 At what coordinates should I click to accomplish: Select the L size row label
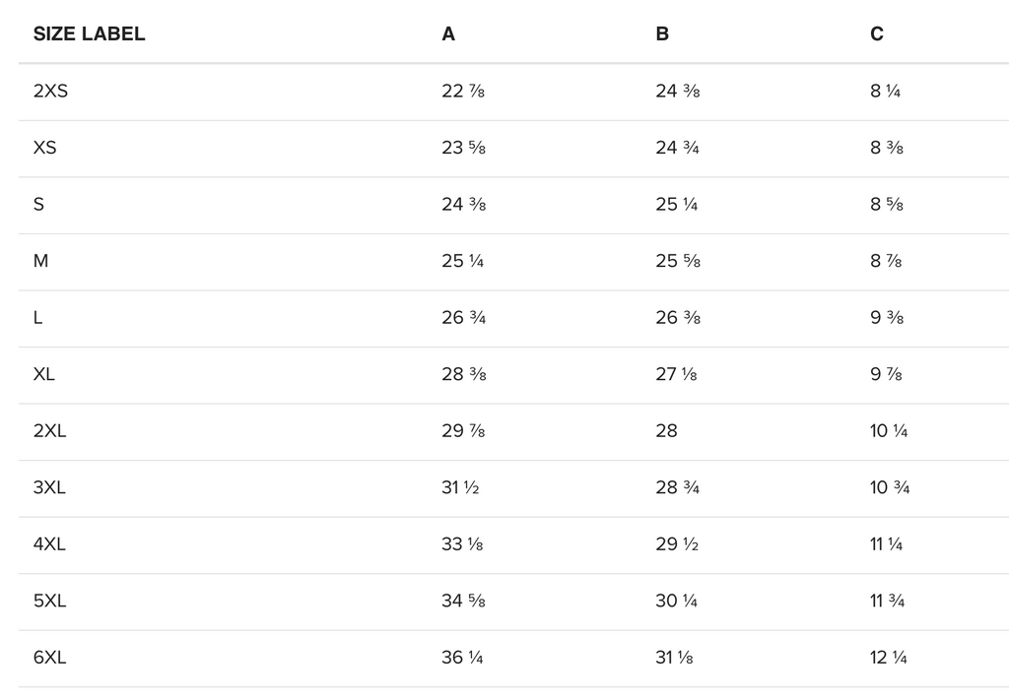click(38, 317)
